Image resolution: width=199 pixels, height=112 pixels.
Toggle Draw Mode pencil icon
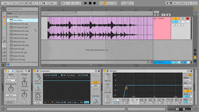tap(167, 3)
